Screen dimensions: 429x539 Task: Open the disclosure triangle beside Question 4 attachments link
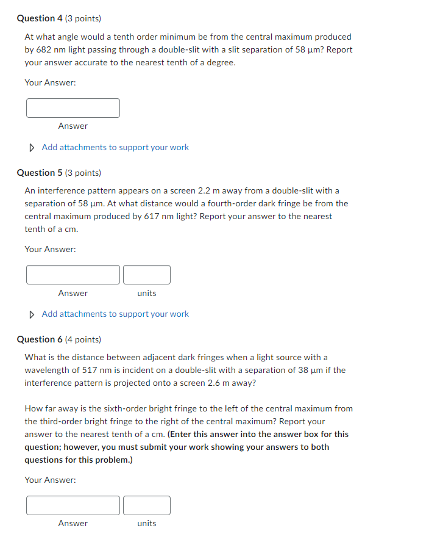pyautogui.click(x=31, y=147)
